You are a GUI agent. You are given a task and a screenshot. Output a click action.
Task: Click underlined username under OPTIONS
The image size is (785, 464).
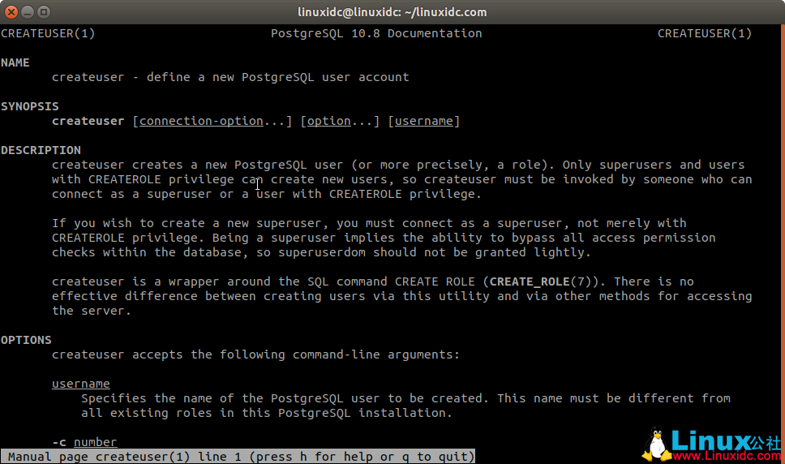click(80, 384)
